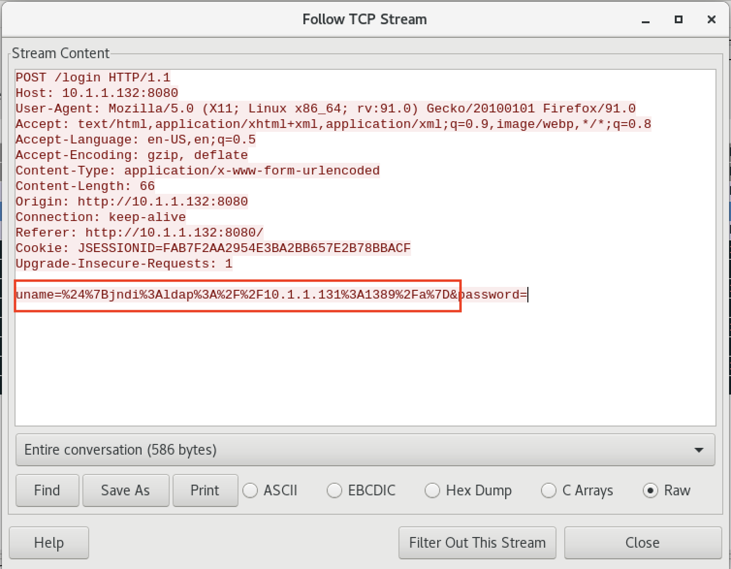The image size is (731, 569).
Task: Switch the stream view to EBCDIC
Action: 334,490
